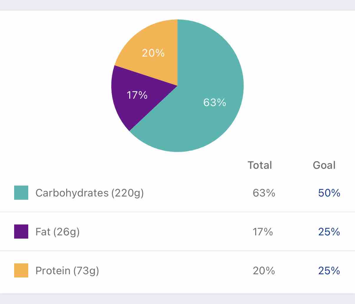Click the Fat 17% total value

pyautogui.click(x=263, y=232)
